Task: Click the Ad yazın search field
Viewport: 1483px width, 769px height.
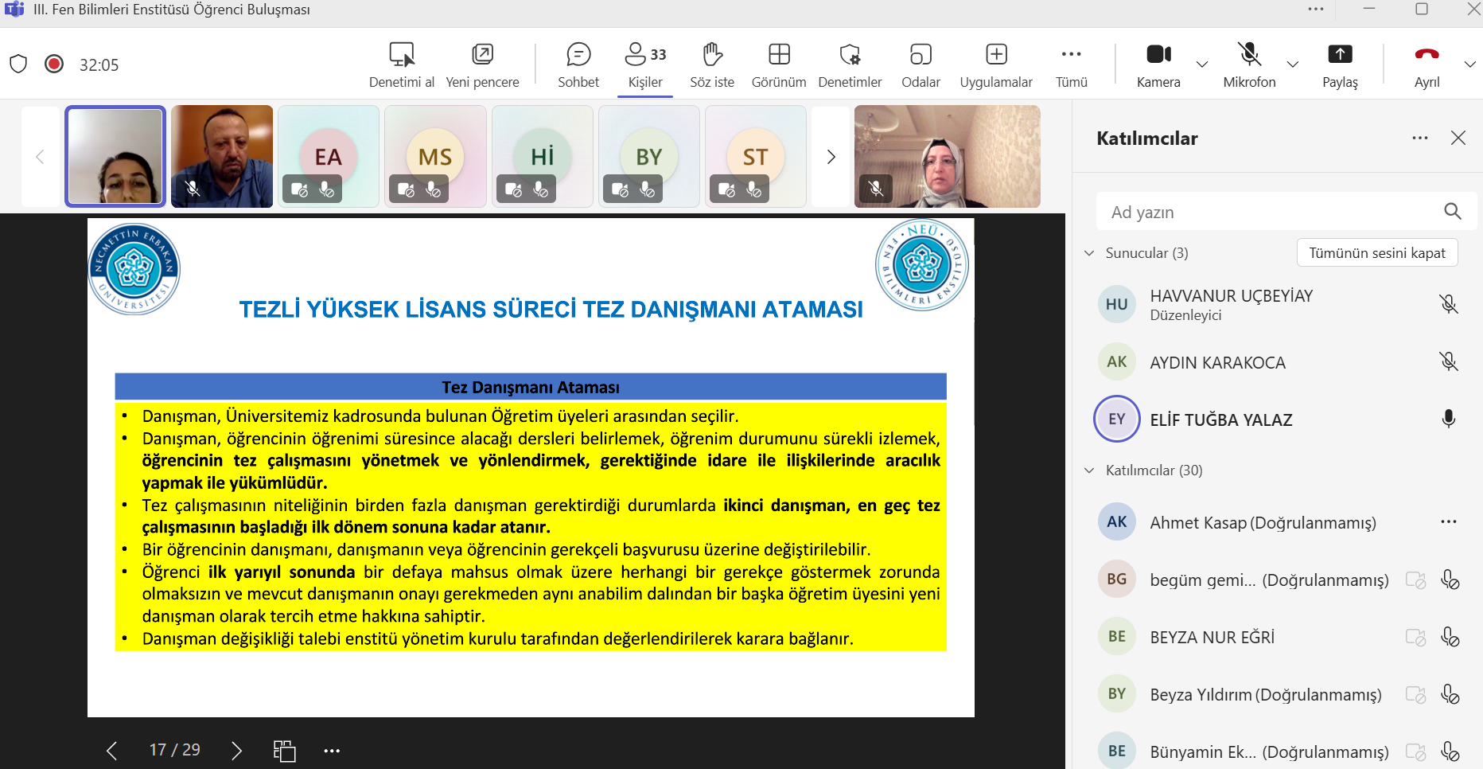Action: [x=1273, y=212]
